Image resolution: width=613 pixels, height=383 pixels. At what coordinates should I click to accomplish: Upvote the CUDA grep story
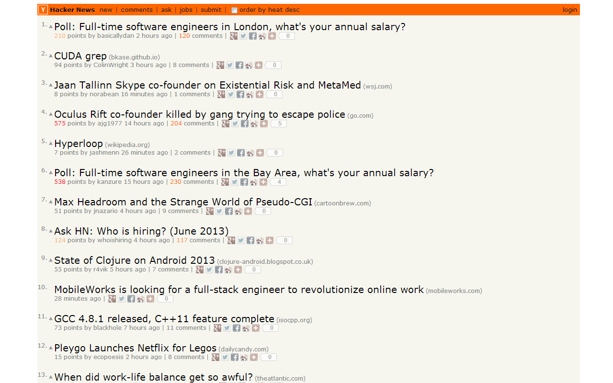(51, 56)
